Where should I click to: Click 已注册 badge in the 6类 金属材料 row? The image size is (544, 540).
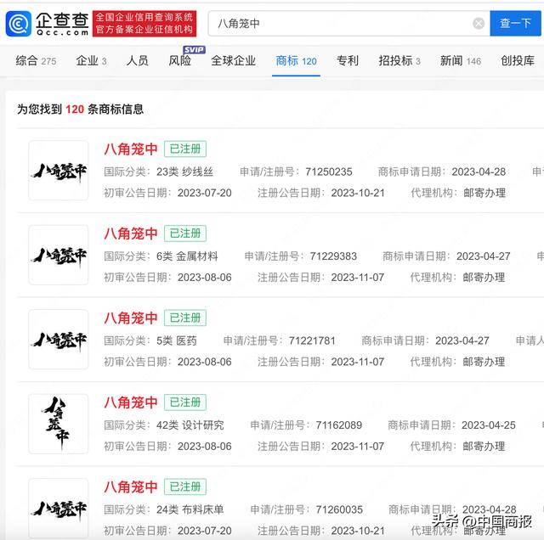pyautogui.click(x=185, y=233)
